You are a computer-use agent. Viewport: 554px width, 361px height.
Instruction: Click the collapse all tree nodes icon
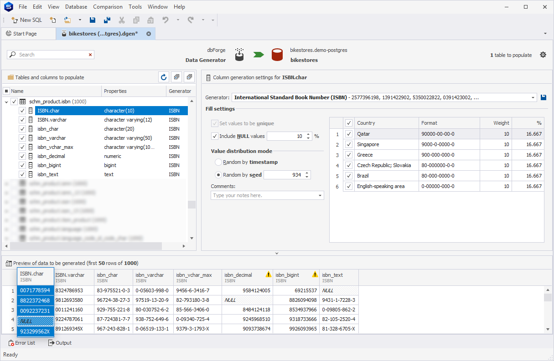190,77
